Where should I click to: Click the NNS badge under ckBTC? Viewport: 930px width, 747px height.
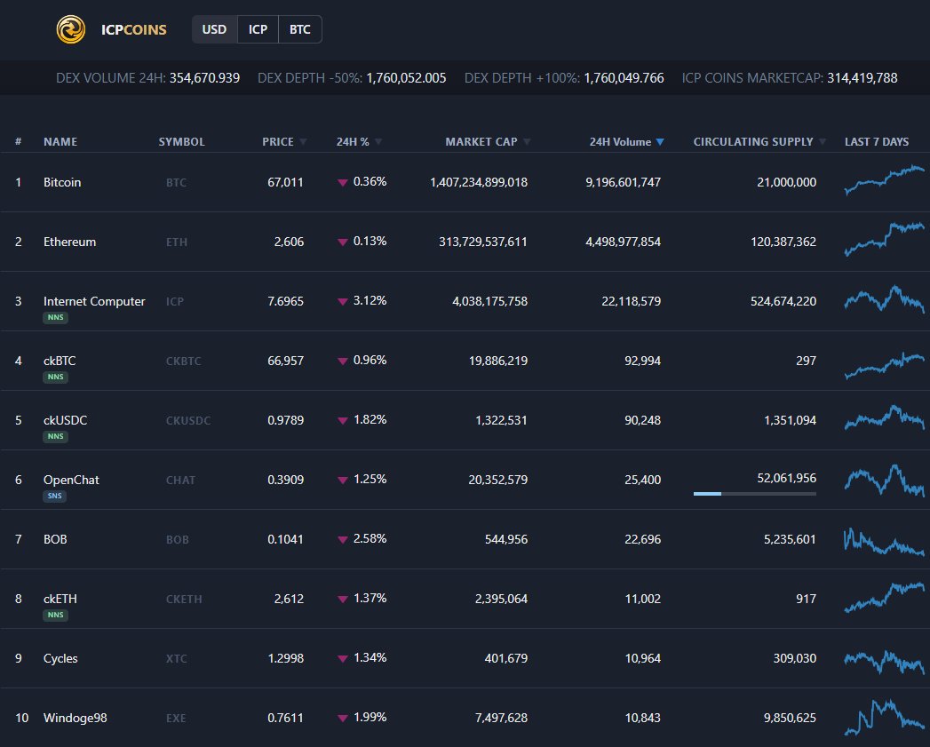click(x=55, y=377)
